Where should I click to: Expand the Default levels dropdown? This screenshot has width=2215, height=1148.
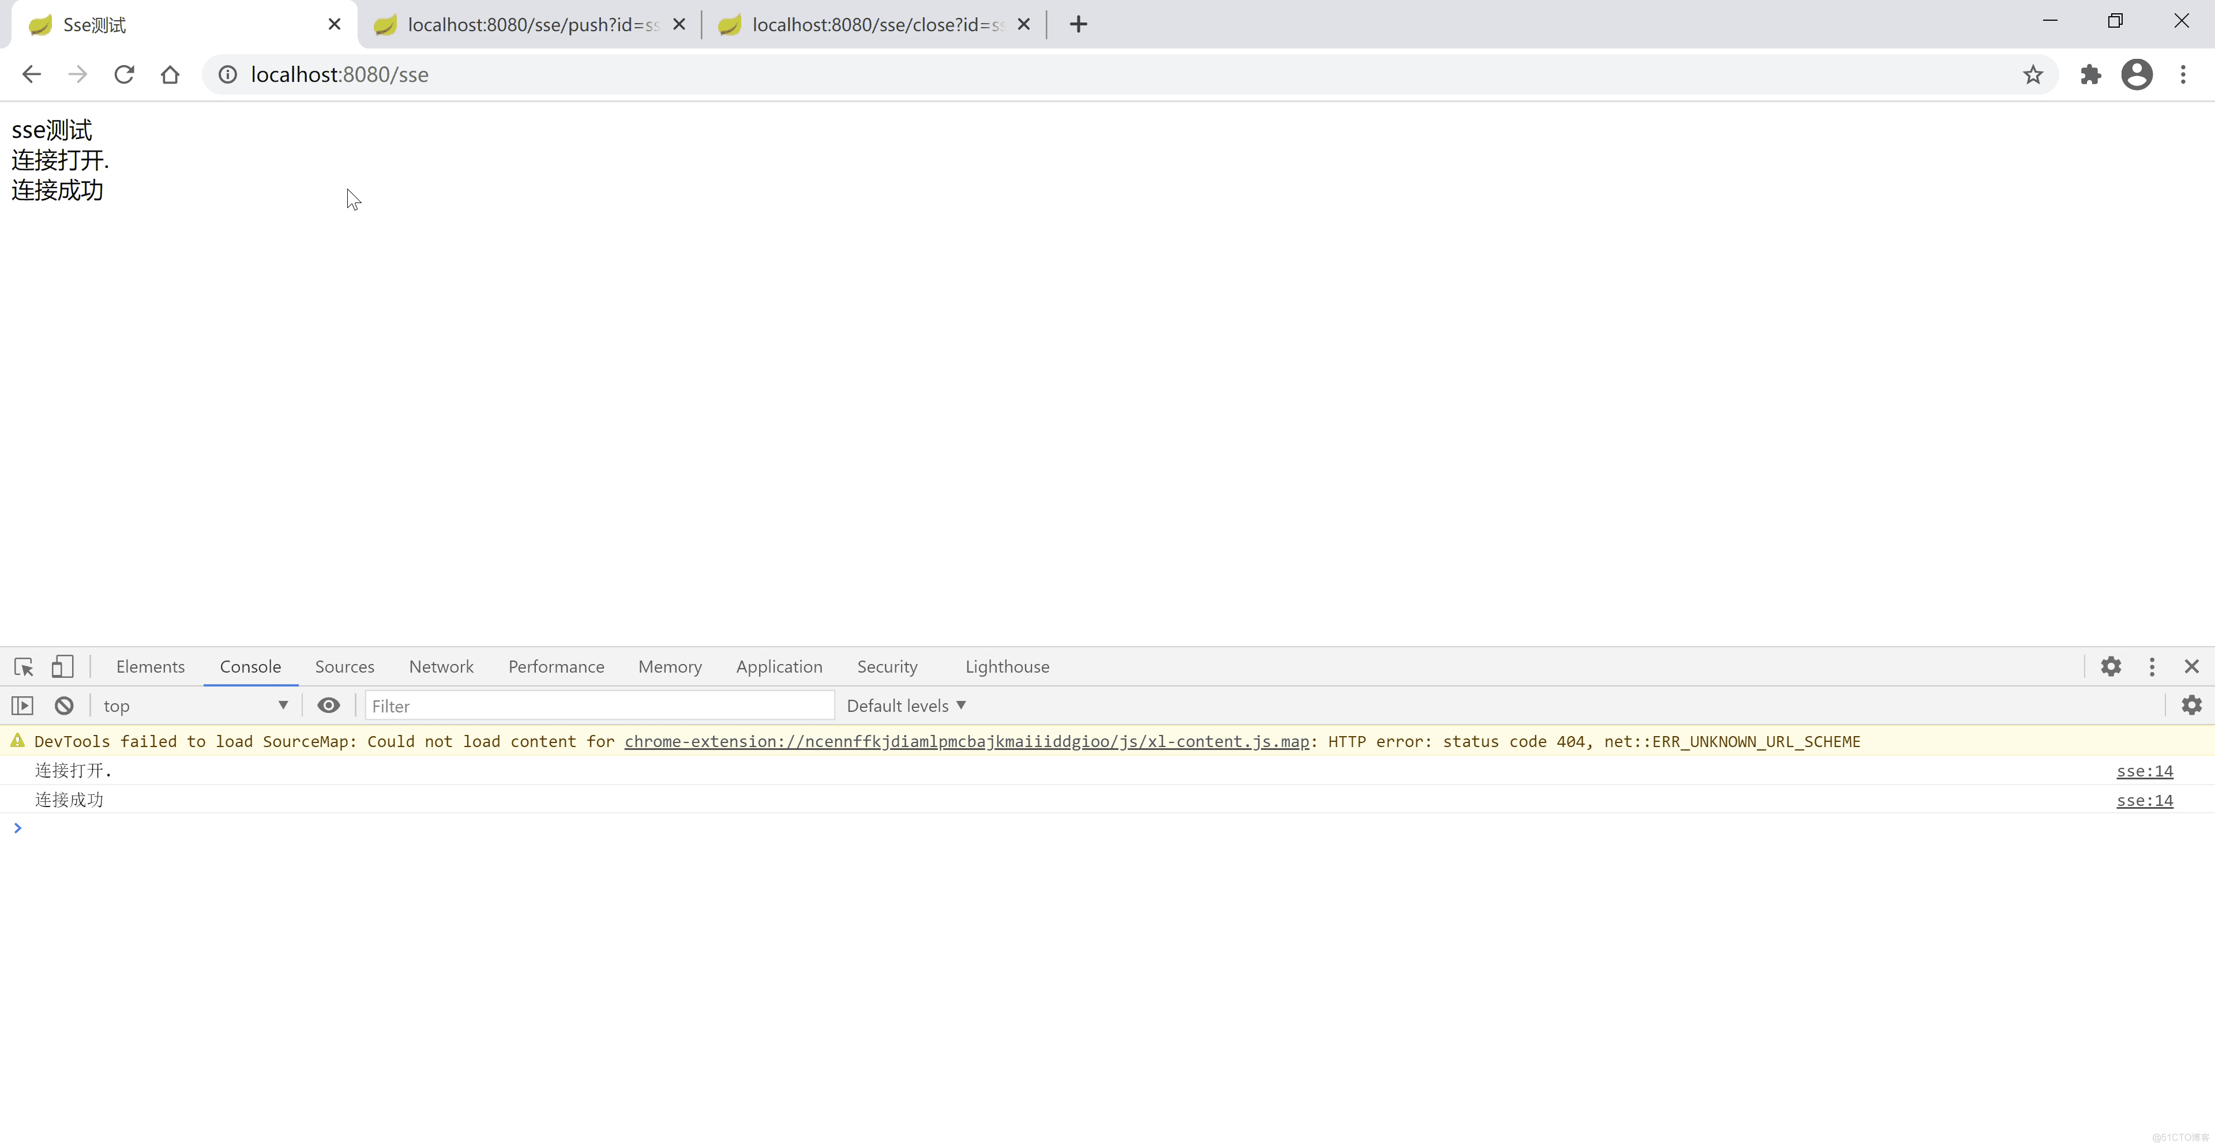coord(906,704)
